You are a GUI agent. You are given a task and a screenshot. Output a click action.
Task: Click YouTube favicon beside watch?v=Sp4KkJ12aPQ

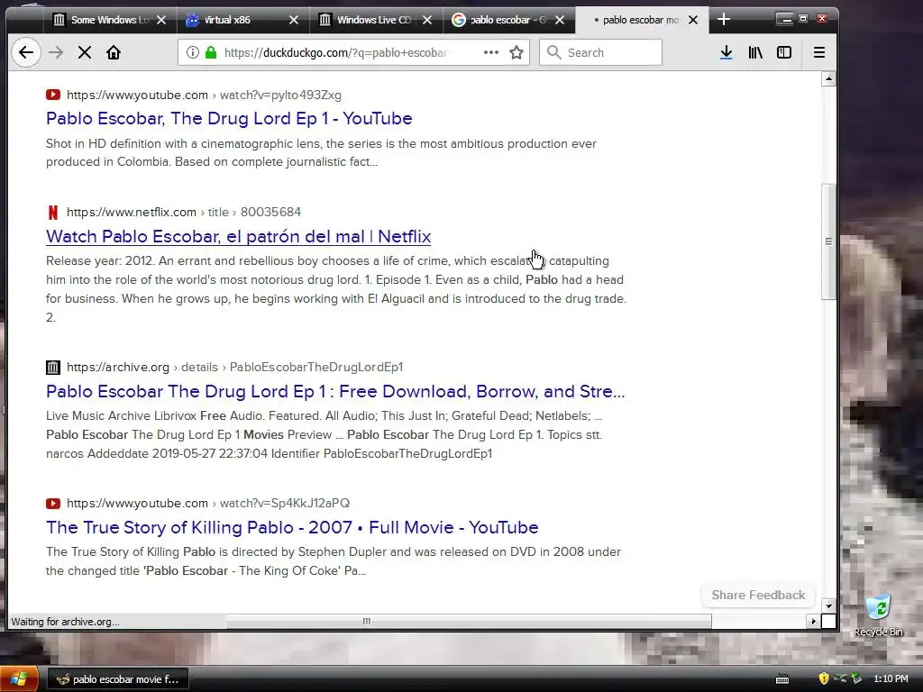53,503
